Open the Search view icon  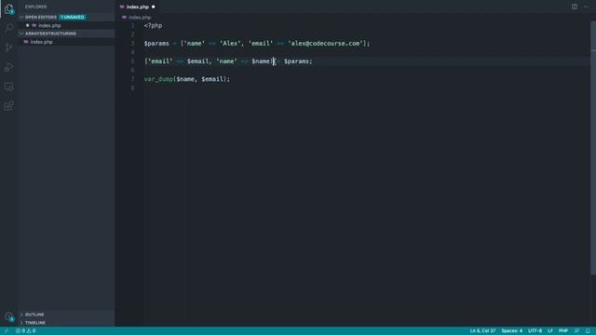(8, 28)
